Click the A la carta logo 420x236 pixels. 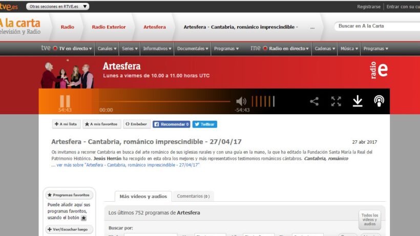[x=20, y=27]
